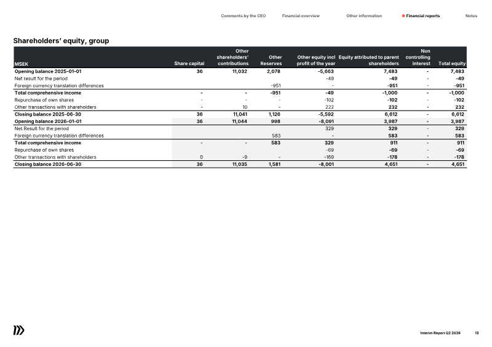The height and width of the screenshot is (347, 492).
Task: Select the Non controlling interest column header
Action: [418, 57]
